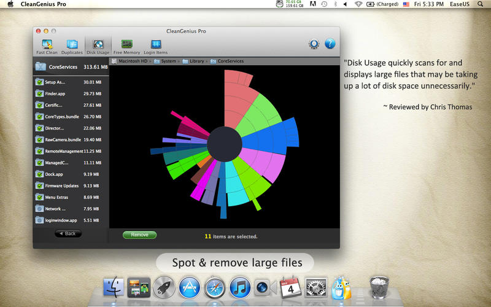
Task: Toggle the RawCamera.bundle checkbox
Action: [39, 140]
